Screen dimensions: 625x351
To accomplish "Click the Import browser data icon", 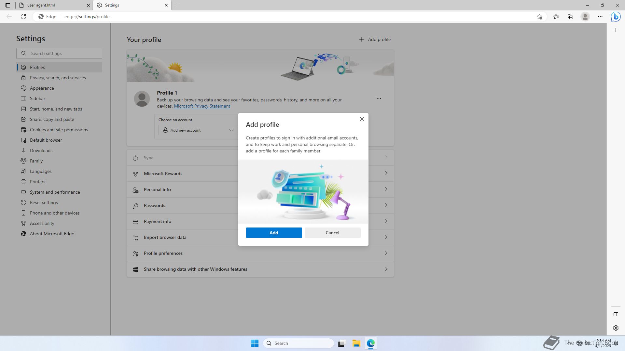I will [135, 238].
